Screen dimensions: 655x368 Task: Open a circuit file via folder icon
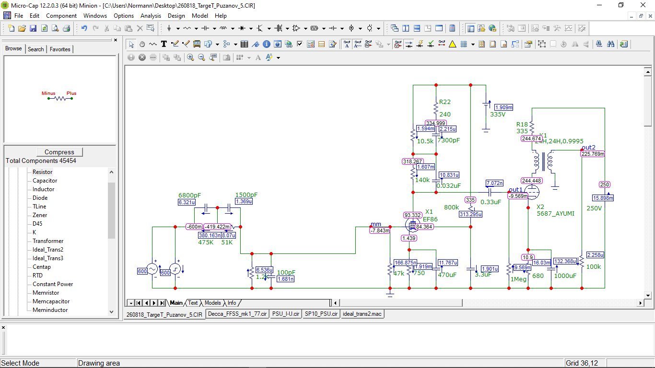[22, 28]
